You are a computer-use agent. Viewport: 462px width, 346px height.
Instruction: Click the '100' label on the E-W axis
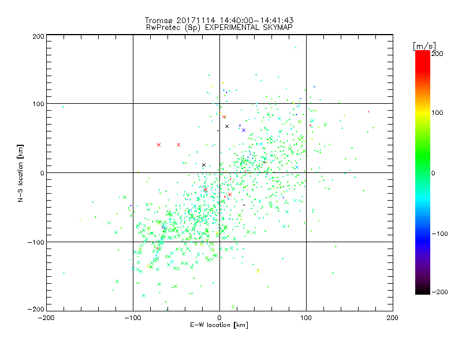(306, 318)
